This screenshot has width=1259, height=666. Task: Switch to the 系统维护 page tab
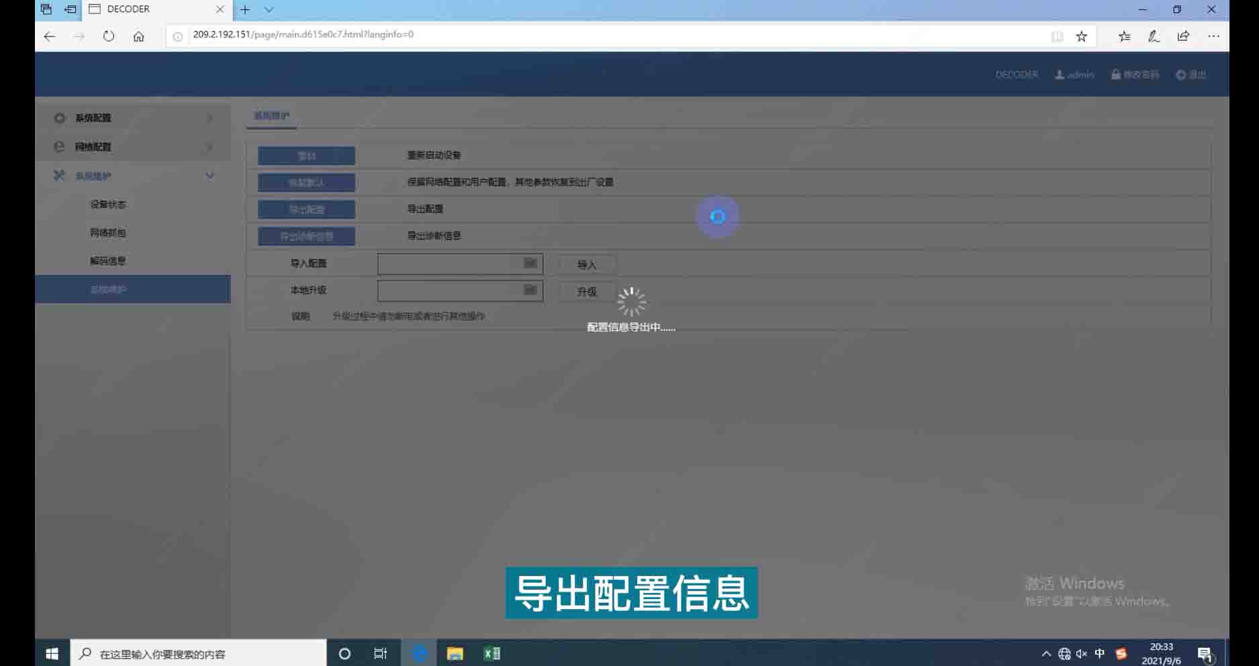(x=271, y=116)
